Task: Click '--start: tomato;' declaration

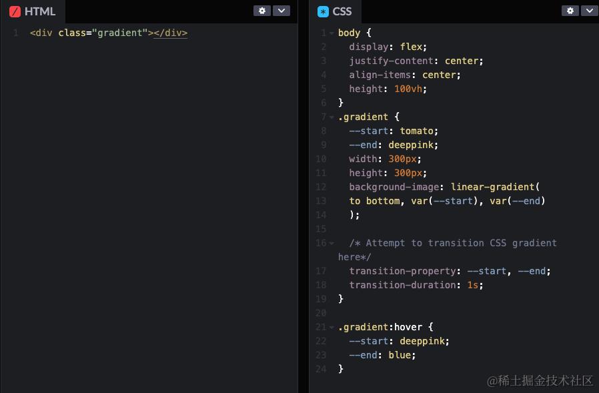Action: 394,131
